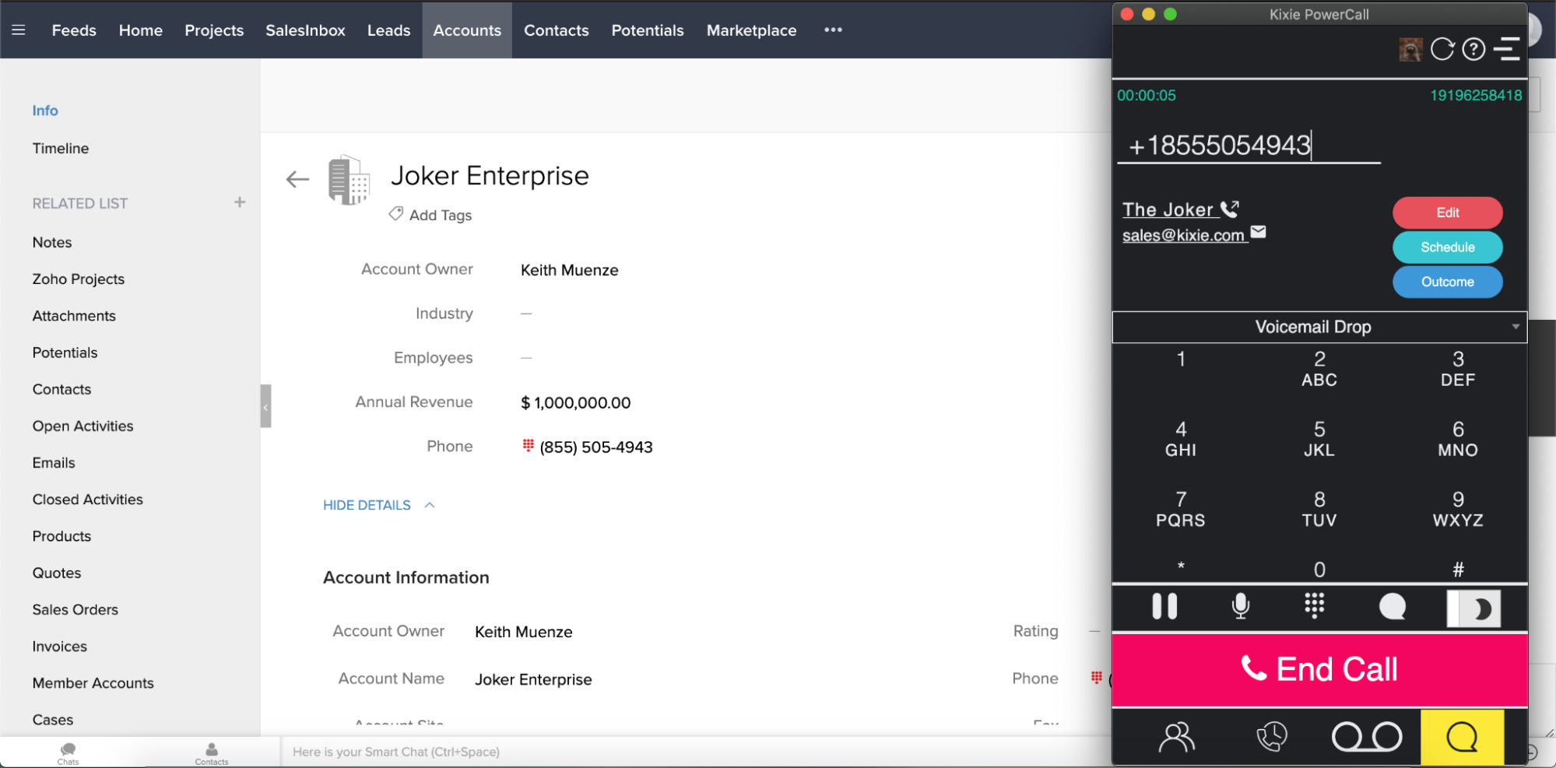Click the Kixie user avatar
The image size is (1556, 768).
pos(1410,50)
